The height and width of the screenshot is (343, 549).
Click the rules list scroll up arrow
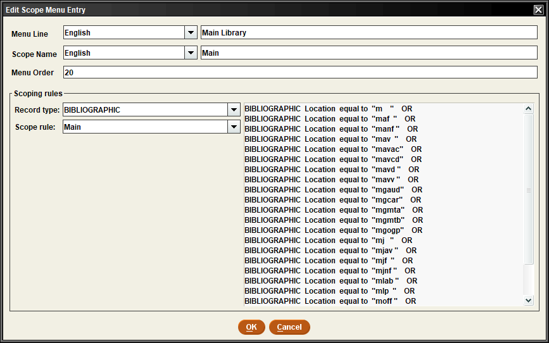tap(529, 109)
